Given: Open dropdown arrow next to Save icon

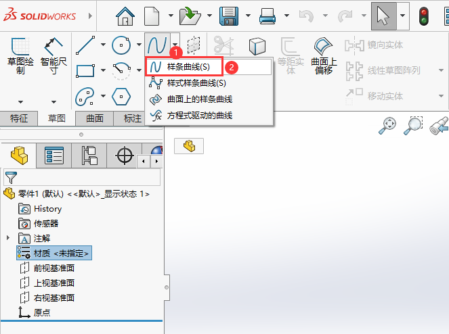Looking at the screenshot, I should (x=248, y=16).
